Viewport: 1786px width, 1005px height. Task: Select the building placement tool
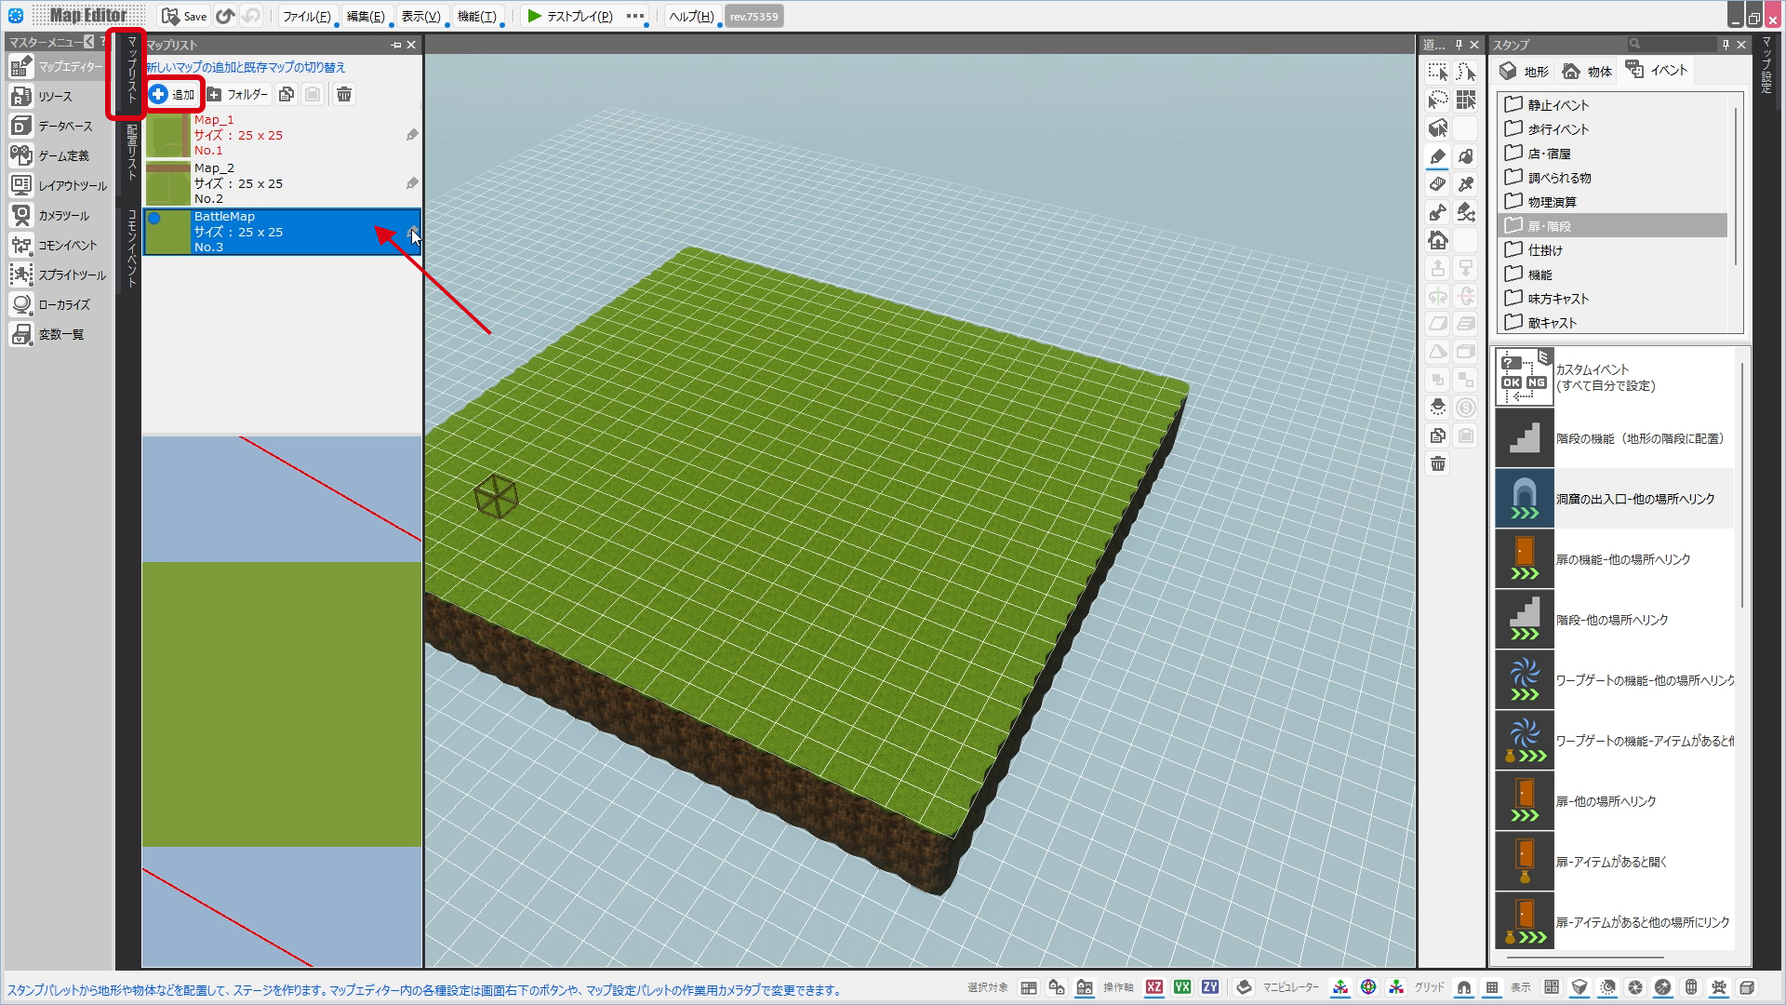coord(1438,240)
